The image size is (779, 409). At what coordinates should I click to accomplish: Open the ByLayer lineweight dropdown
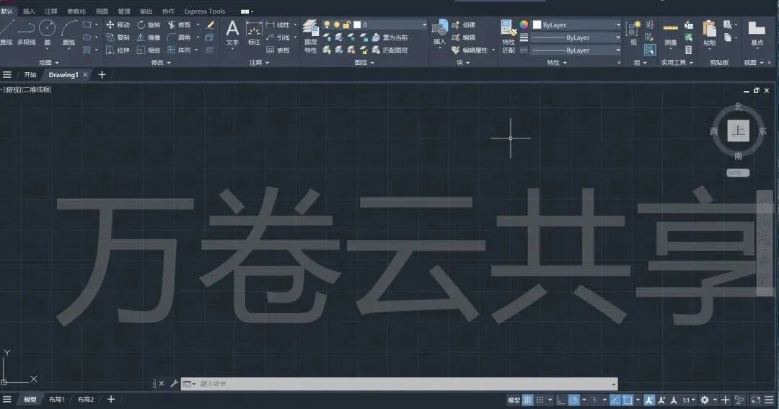[x=577, y=38]
